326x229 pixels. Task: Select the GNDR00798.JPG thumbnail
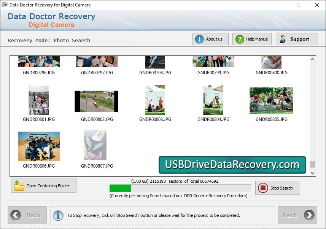point(155,62)
